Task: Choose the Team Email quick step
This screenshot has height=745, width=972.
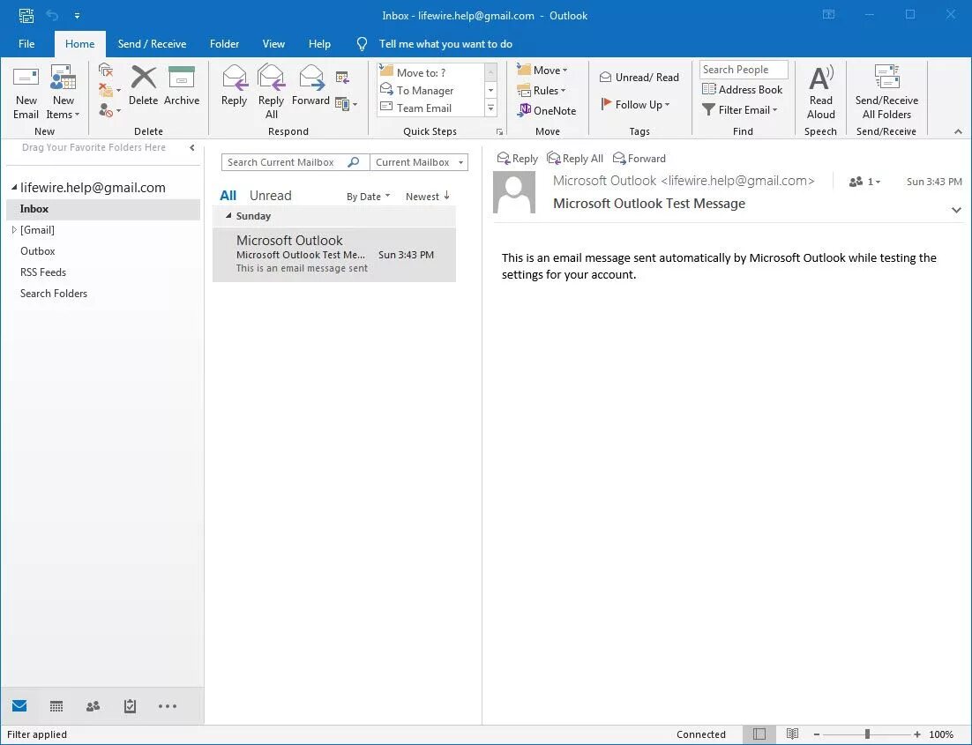Action: [x=430, y=108]
